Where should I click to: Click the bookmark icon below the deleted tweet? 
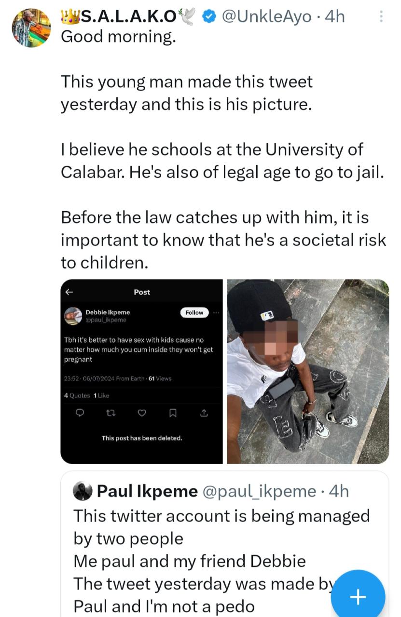172,413
